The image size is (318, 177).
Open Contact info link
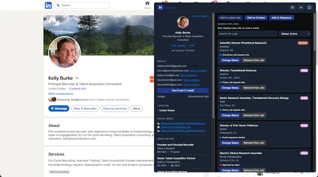click(x=78, y=89)
